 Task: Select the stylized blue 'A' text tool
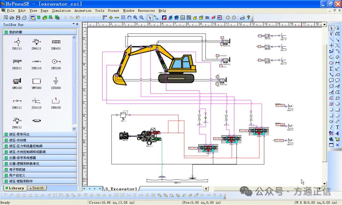pos(338,133)
